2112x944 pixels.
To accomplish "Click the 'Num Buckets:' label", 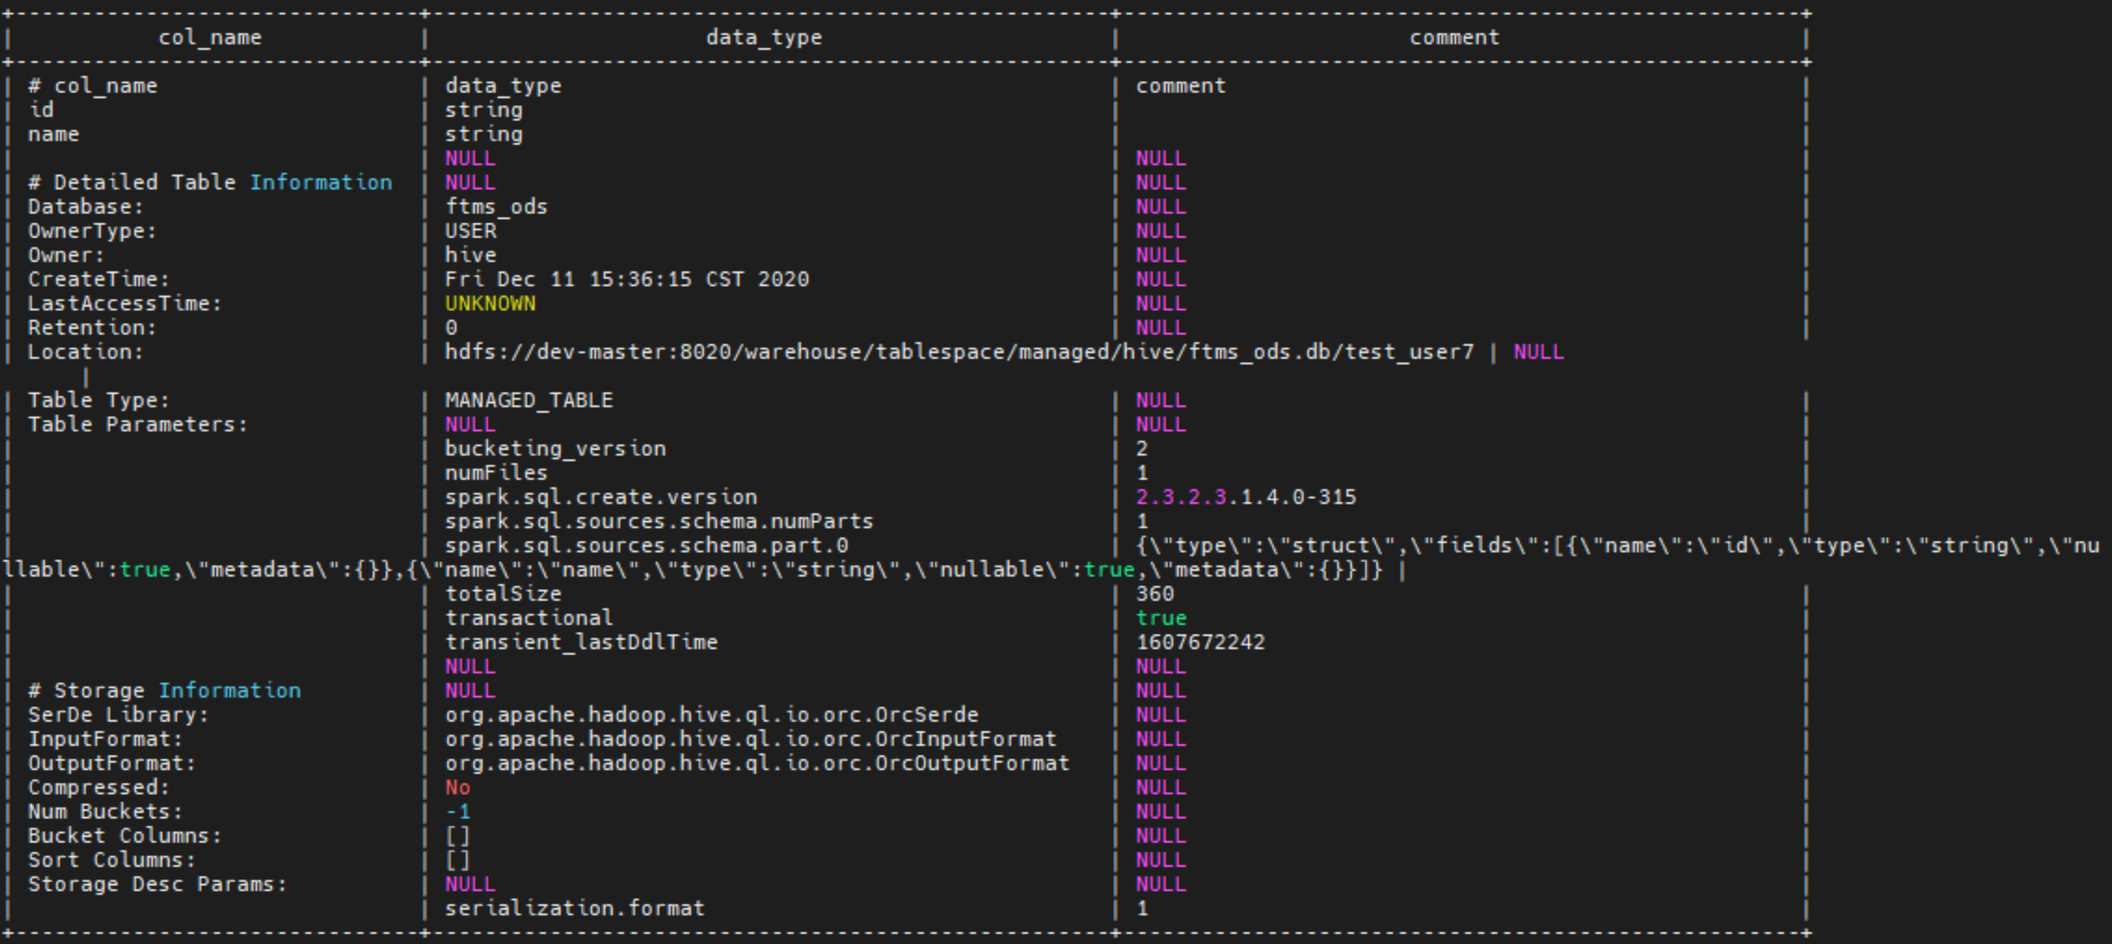I will click(105, 812).
